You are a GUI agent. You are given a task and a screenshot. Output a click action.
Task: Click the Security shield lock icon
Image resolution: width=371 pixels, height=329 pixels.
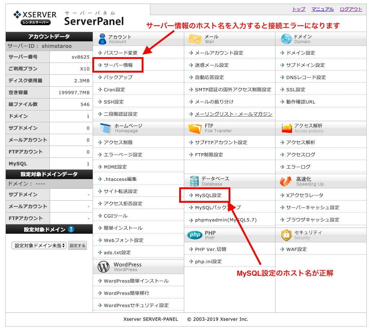coord(286,235)
